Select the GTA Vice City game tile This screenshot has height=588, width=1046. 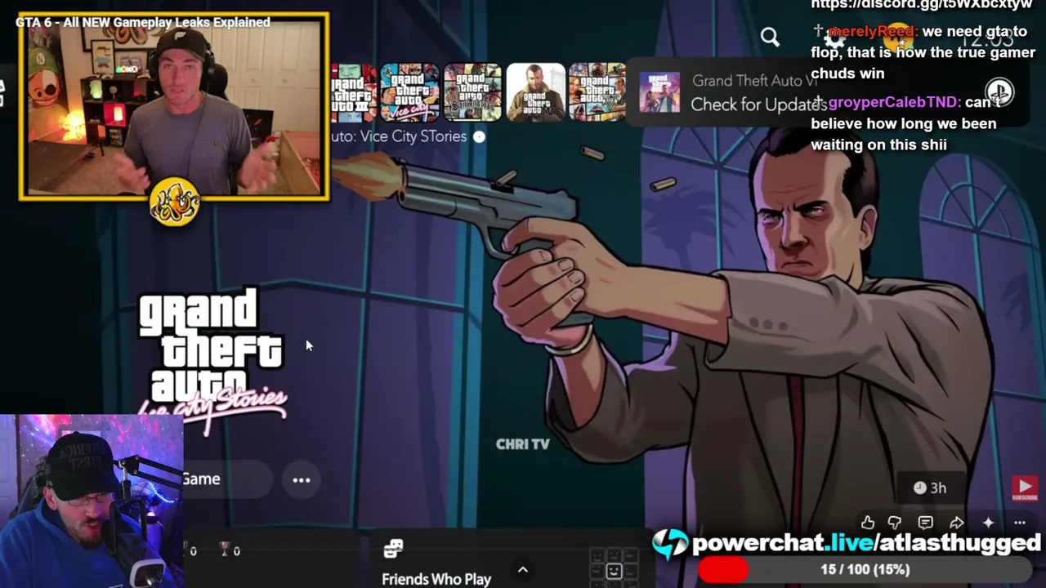click(409, 92)
